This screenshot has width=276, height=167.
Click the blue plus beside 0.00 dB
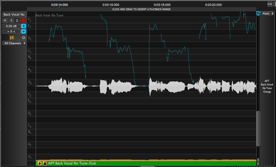click(23, 26)
